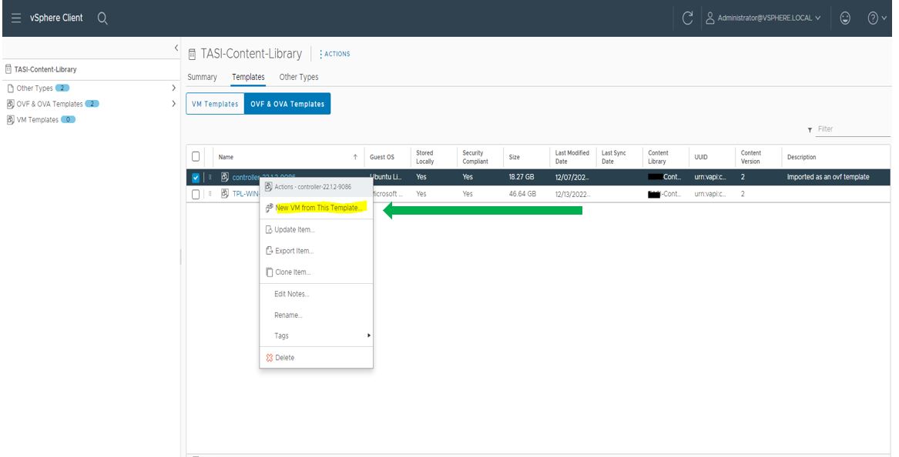The height and width of the screenshot is (457, 899).
Task: Sort by Last Modified Date column
Action: pyautogui.click(x=572, y=157)
